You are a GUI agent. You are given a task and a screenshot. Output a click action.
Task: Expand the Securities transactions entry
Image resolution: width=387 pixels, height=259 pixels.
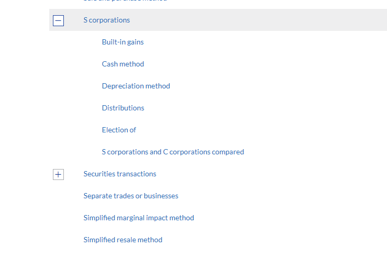[x=58, y=174]
